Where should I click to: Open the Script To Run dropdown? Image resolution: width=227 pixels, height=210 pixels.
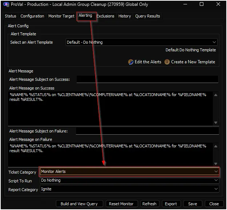tap(129, 180)
